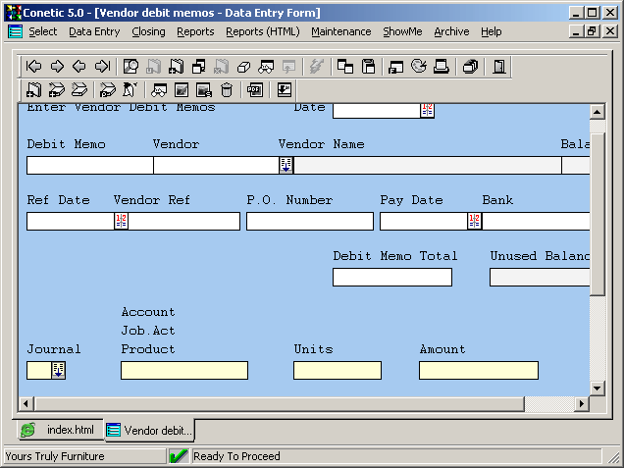
Task: Open the Journal dropdown list
Action: (59, 370)
